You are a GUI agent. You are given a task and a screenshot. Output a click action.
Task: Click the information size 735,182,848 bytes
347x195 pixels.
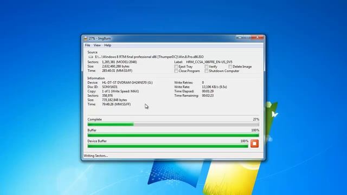pyautogui.click(x=114, y=100)
